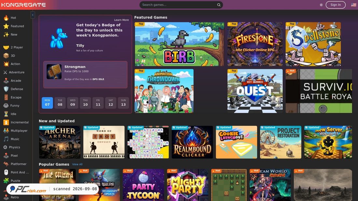
Task: Open Bit Heroes Quest game
Action: tap(255, 91)
